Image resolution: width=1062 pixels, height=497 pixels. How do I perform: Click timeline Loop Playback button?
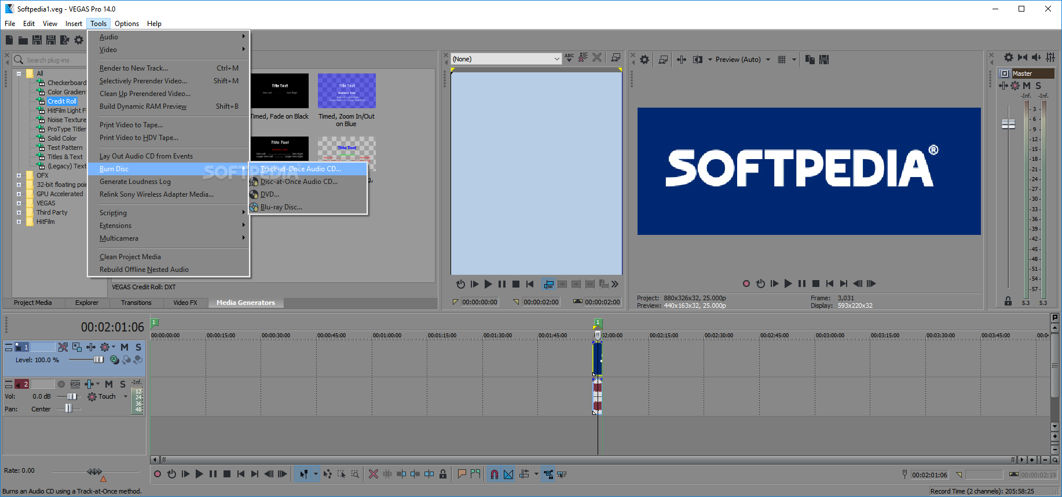(x=171, y=474)
